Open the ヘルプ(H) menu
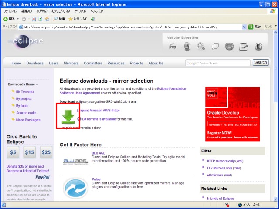279x209 pixels. click(x=97, y=11)
